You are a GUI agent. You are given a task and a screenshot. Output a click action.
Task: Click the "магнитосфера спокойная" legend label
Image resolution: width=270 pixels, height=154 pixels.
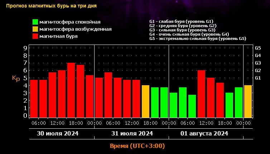[70, 22]
